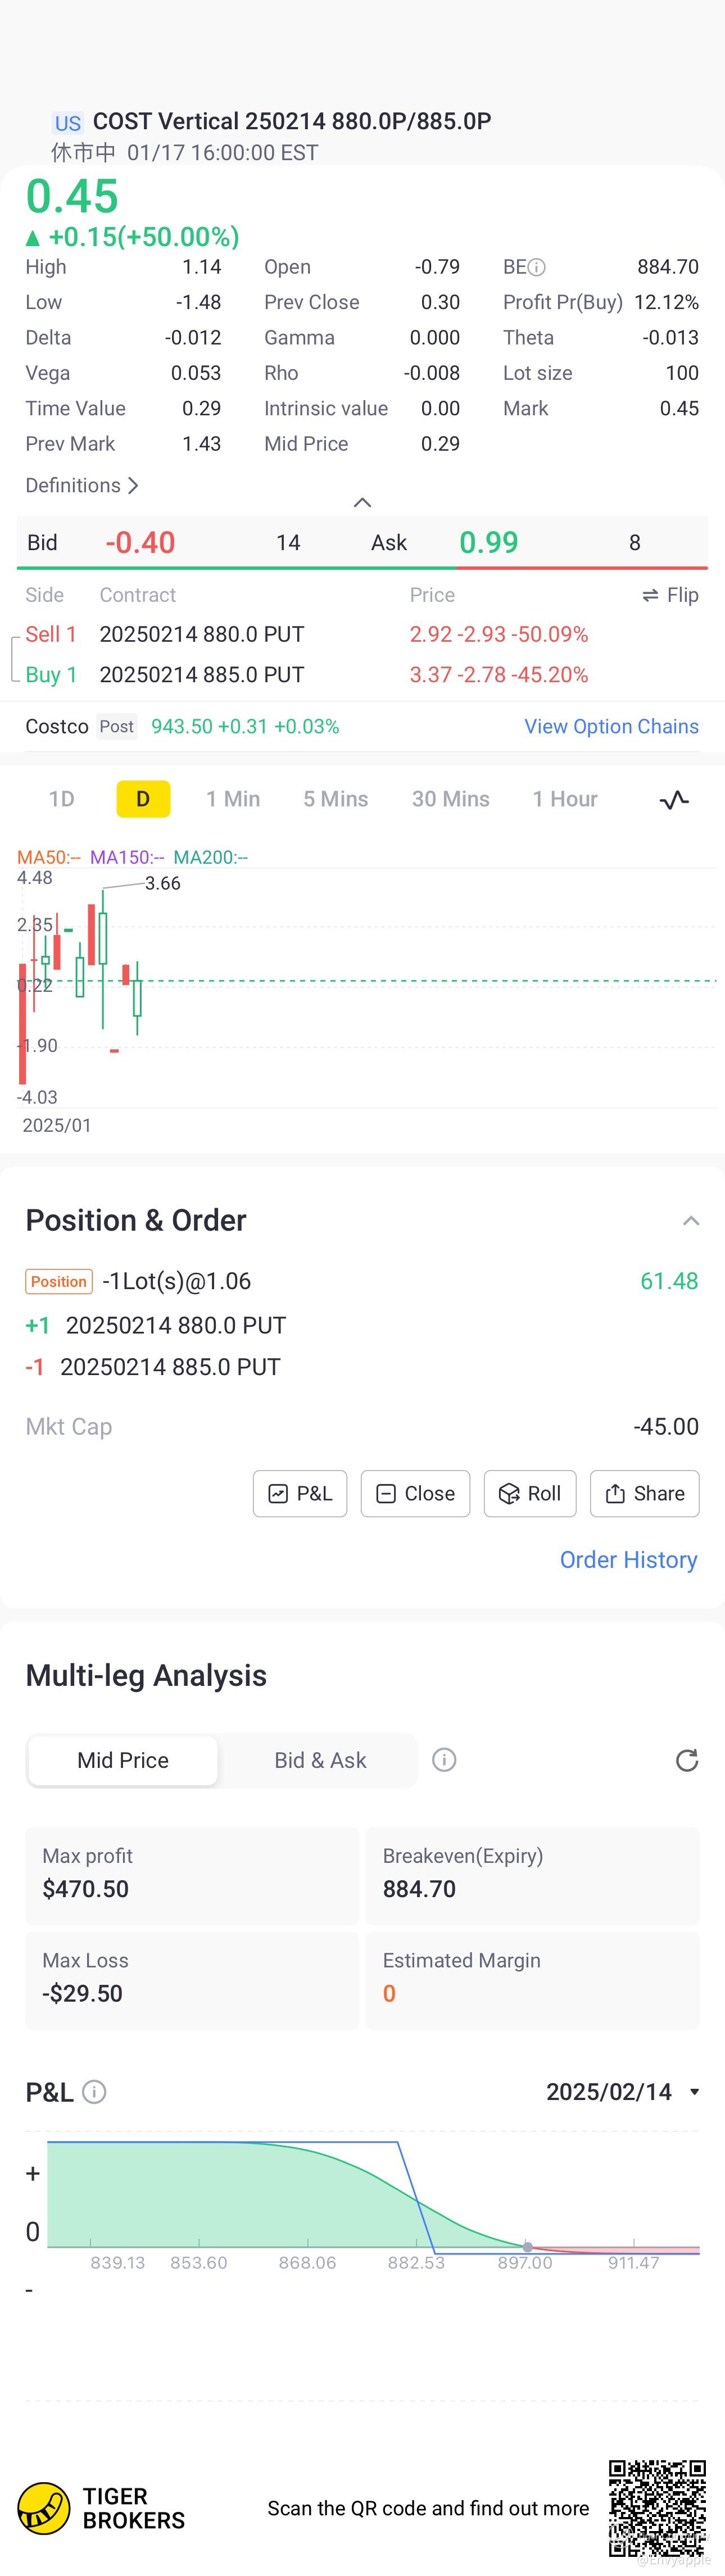
Task: Open the Tiger Brokers logo
Action: coord(44,2508)
